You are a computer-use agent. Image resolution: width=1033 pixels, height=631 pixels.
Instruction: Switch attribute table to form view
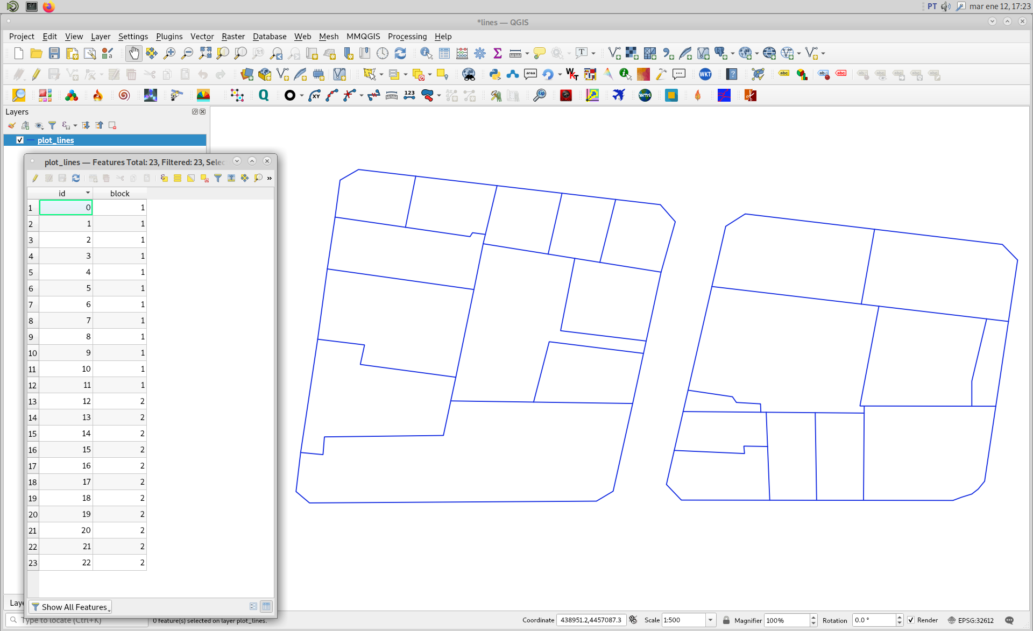click(253, 606)
